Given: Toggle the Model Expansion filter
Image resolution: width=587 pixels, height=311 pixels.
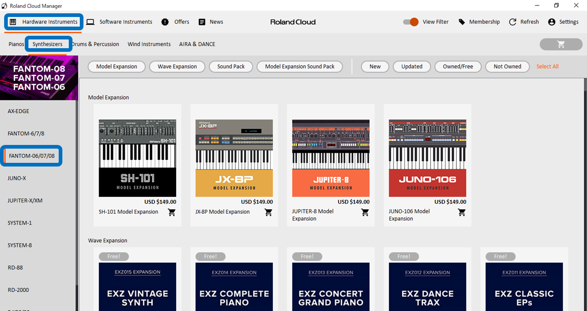Looking at the screenshot, I should coord(116,67).
